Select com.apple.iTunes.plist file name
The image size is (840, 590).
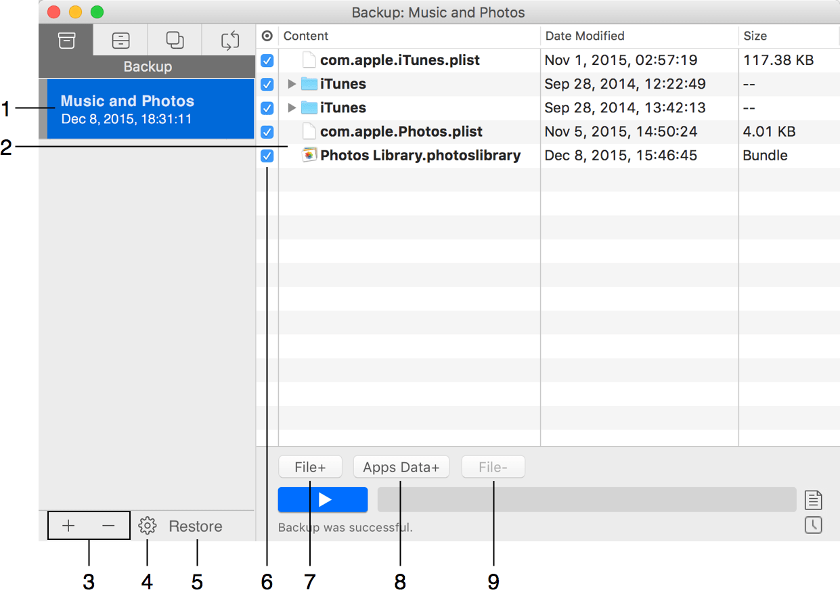coord(400,60)
